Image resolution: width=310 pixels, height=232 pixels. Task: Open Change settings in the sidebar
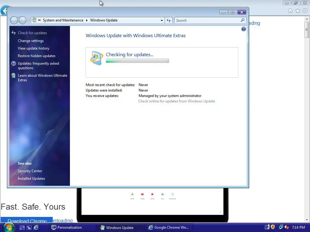(x=31, y=41)
